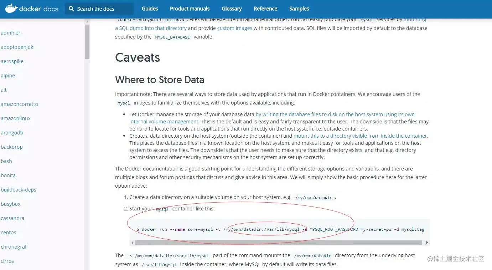Click the Caveats heading
The height and width of the screenshot is (270, 492).
coord(138,57)
